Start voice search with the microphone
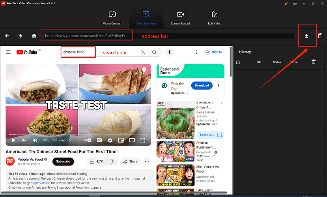The width and height of the screenshot is (327, 197). [170, 52]
